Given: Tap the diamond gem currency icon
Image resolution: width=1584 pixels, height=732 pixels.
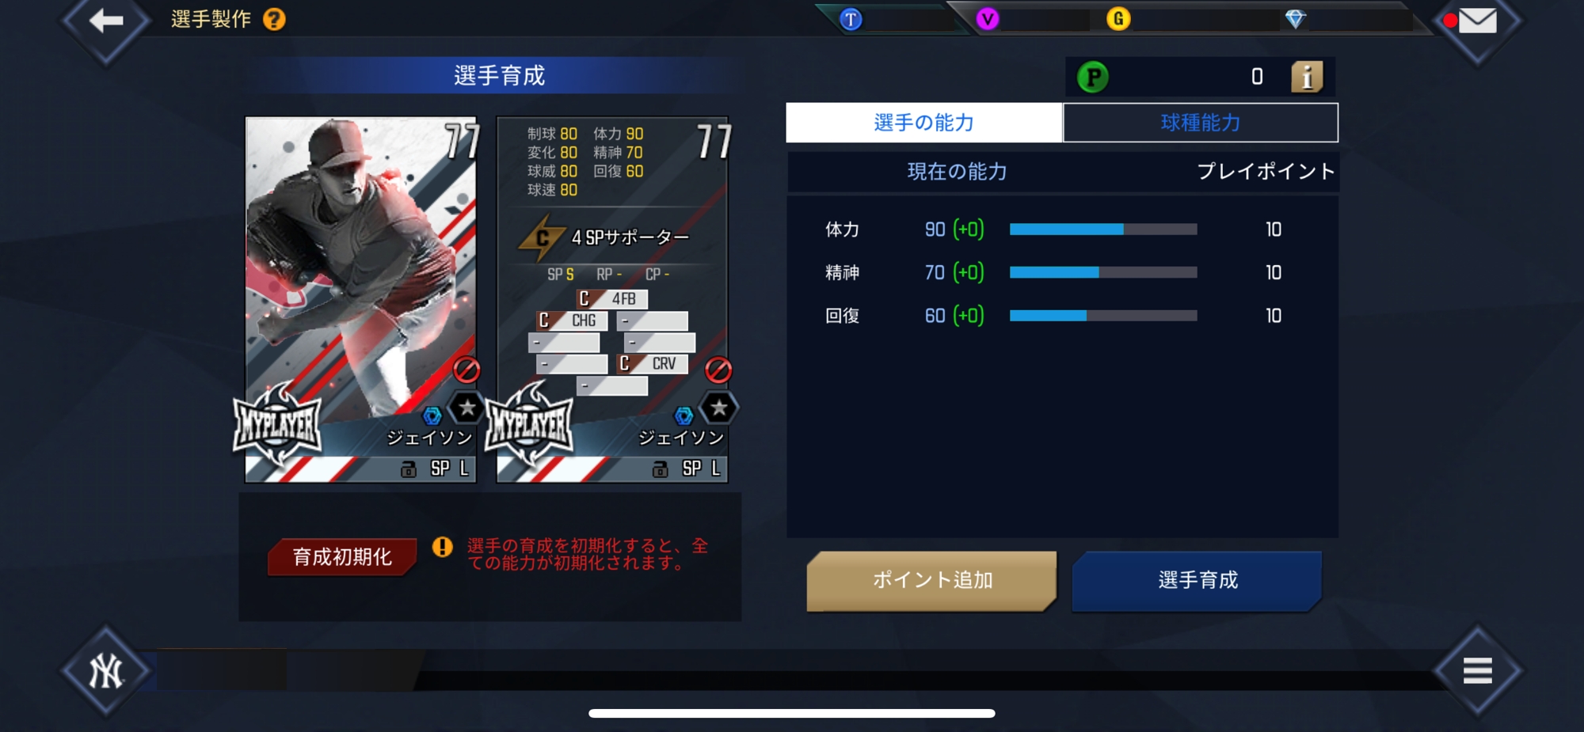Looking at the screenshot, I should point(1295,19).
